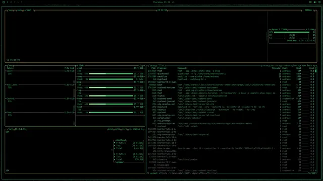Select the udiskie process row

(x=231, y=110)
